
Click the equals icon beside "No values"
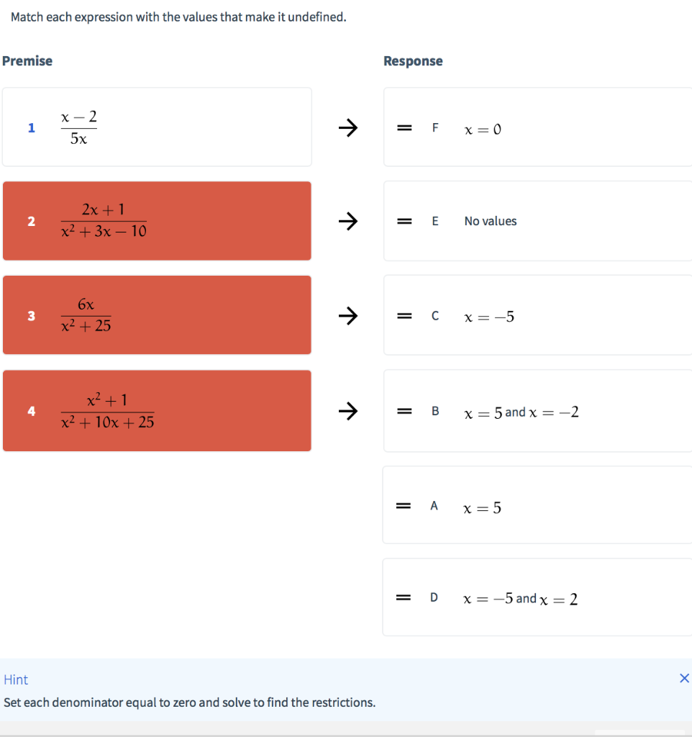coord(404,220)
